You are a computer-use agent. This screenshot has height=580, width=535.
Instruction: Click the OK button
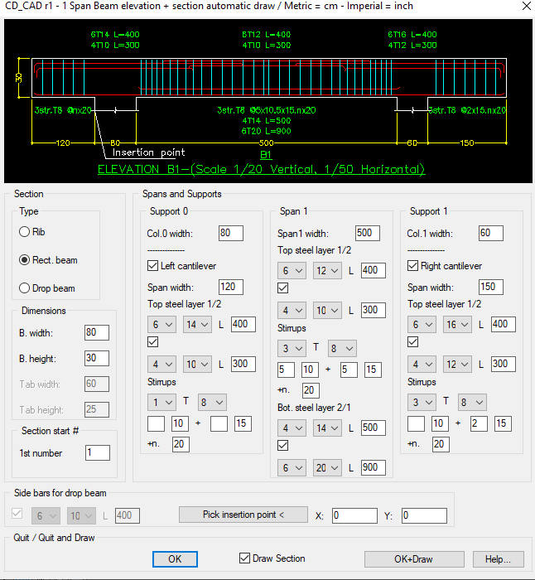tap(175, 559)
